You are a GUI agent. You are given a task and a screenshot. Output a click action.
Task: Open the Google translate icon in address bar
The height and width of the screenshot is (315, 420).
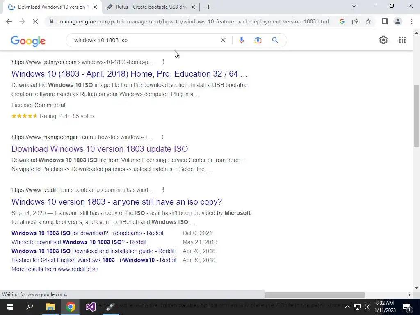point(342,21)
